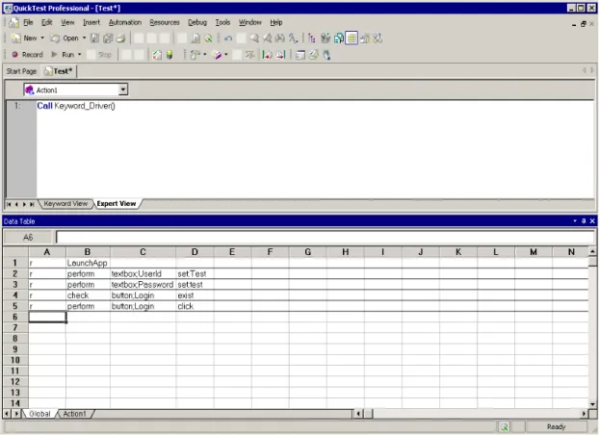Click the Action1 icon in the action list
The width and height of the screenshot is (599, 435).
(x=30, y=90)
